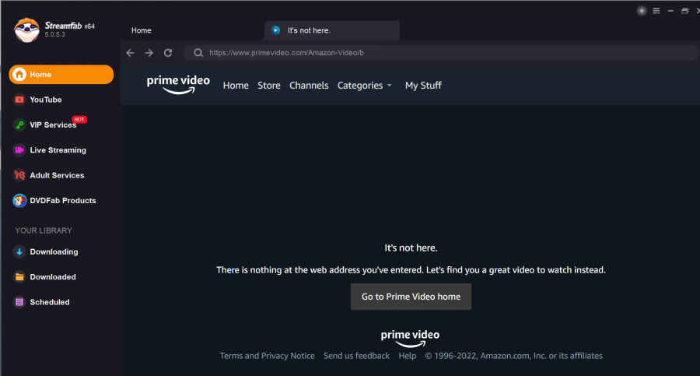
Task: Switch to the Home browser tab
Action: tap(141, 30)
